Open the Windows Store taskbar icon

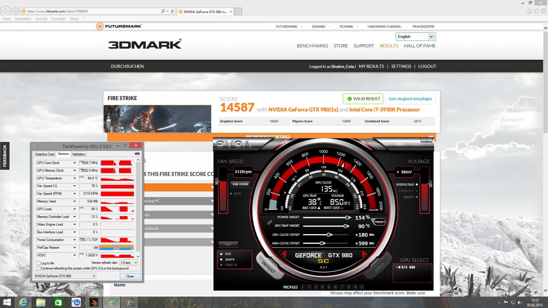[58, 302]
